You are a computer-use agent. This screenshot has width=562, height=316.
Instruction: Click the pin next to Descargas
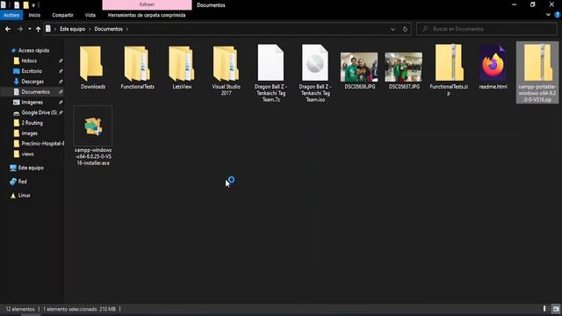point(61,82)
